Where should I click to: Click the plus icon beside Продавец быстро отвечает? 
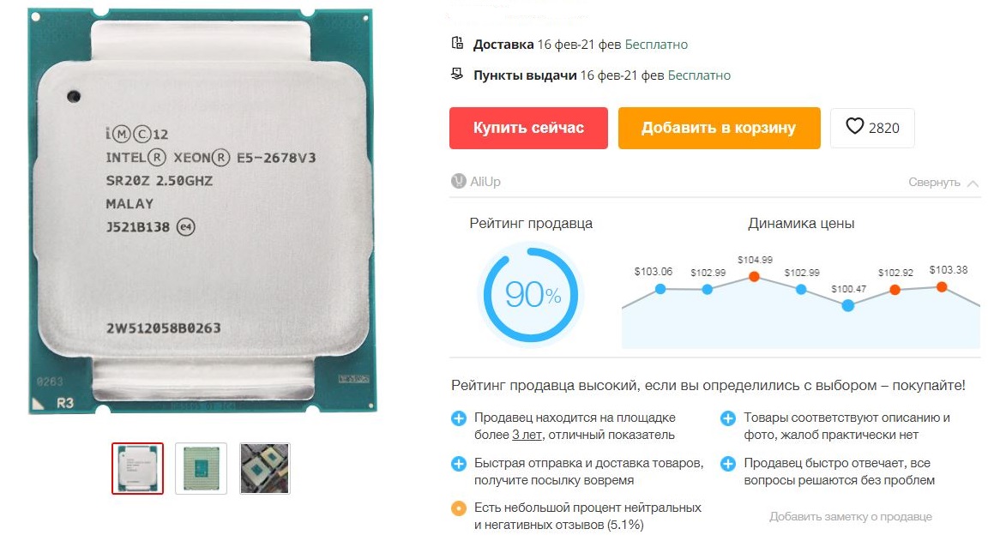727,464
